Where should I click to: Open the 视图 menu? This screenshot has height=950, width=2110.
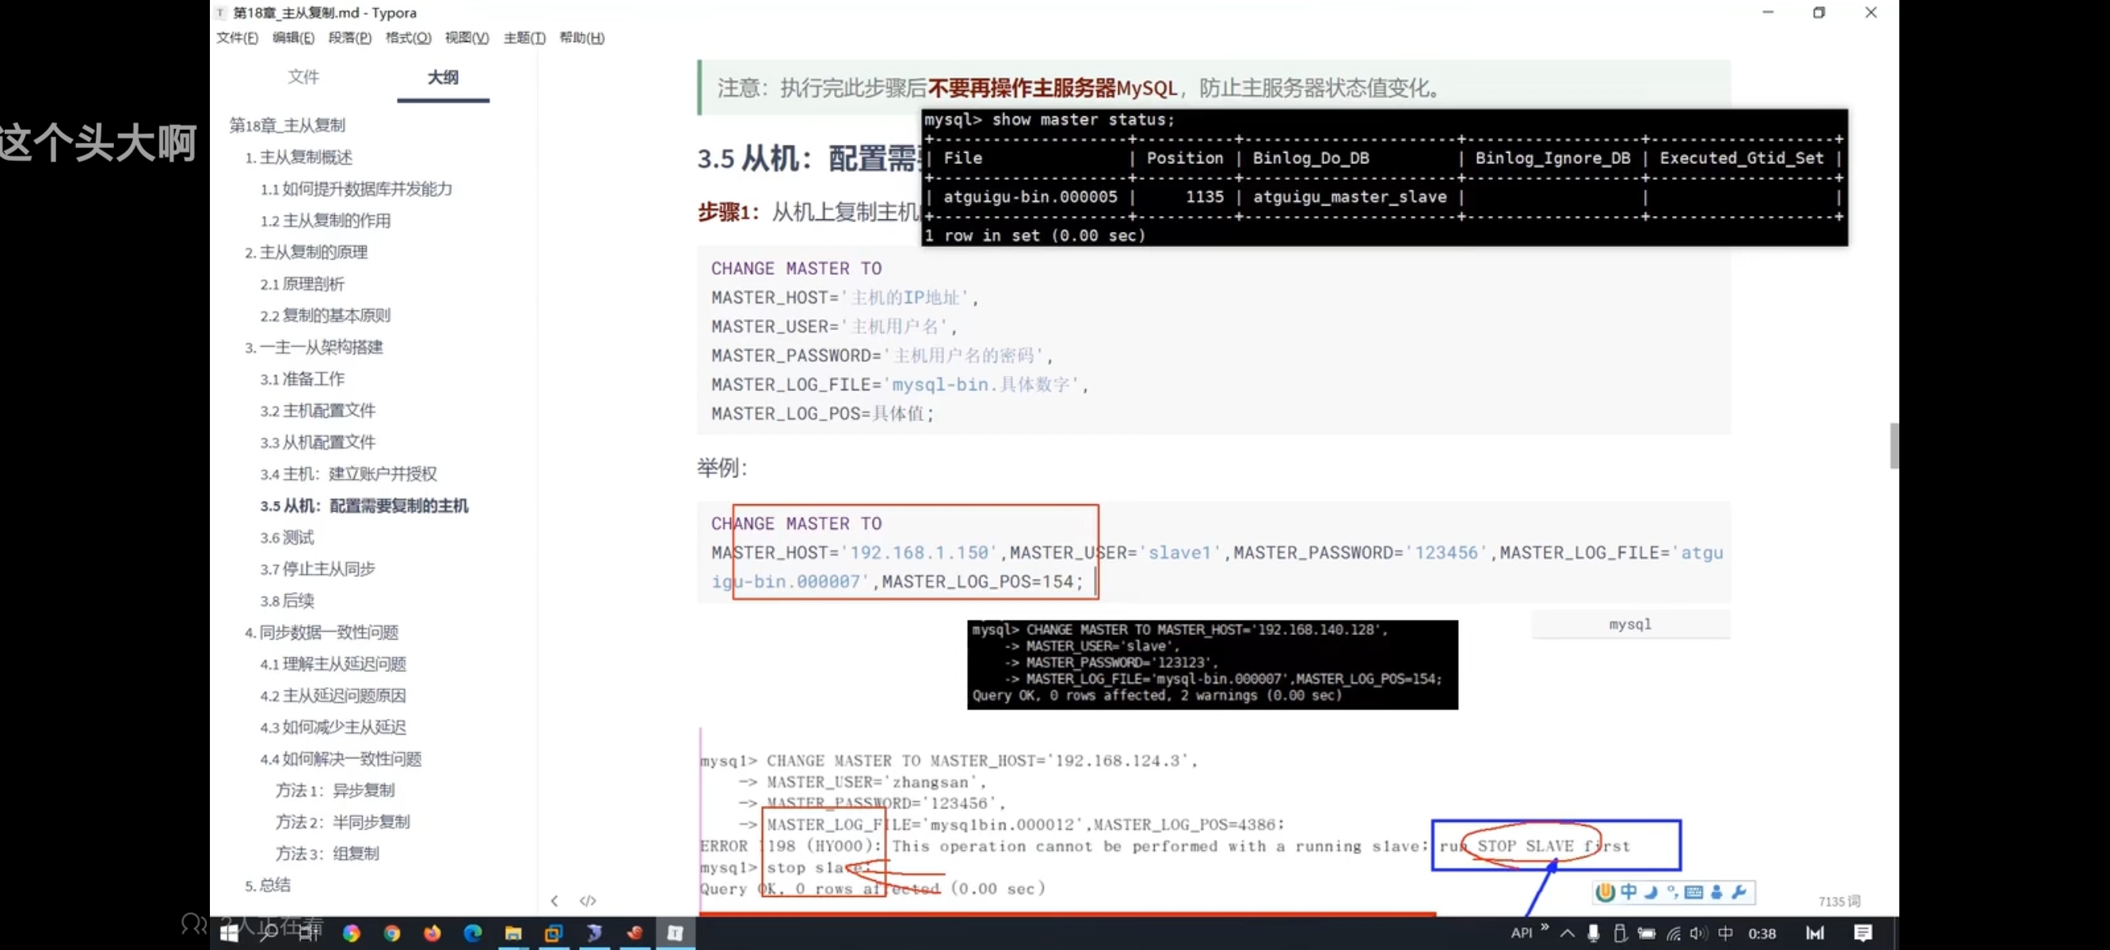(x=467, y=38)
